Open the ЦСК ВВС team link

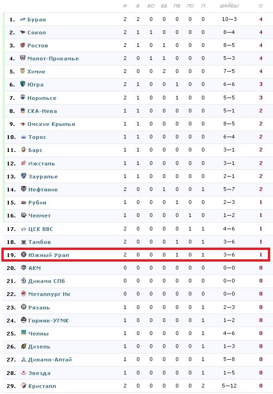click(x=41, y=229)
